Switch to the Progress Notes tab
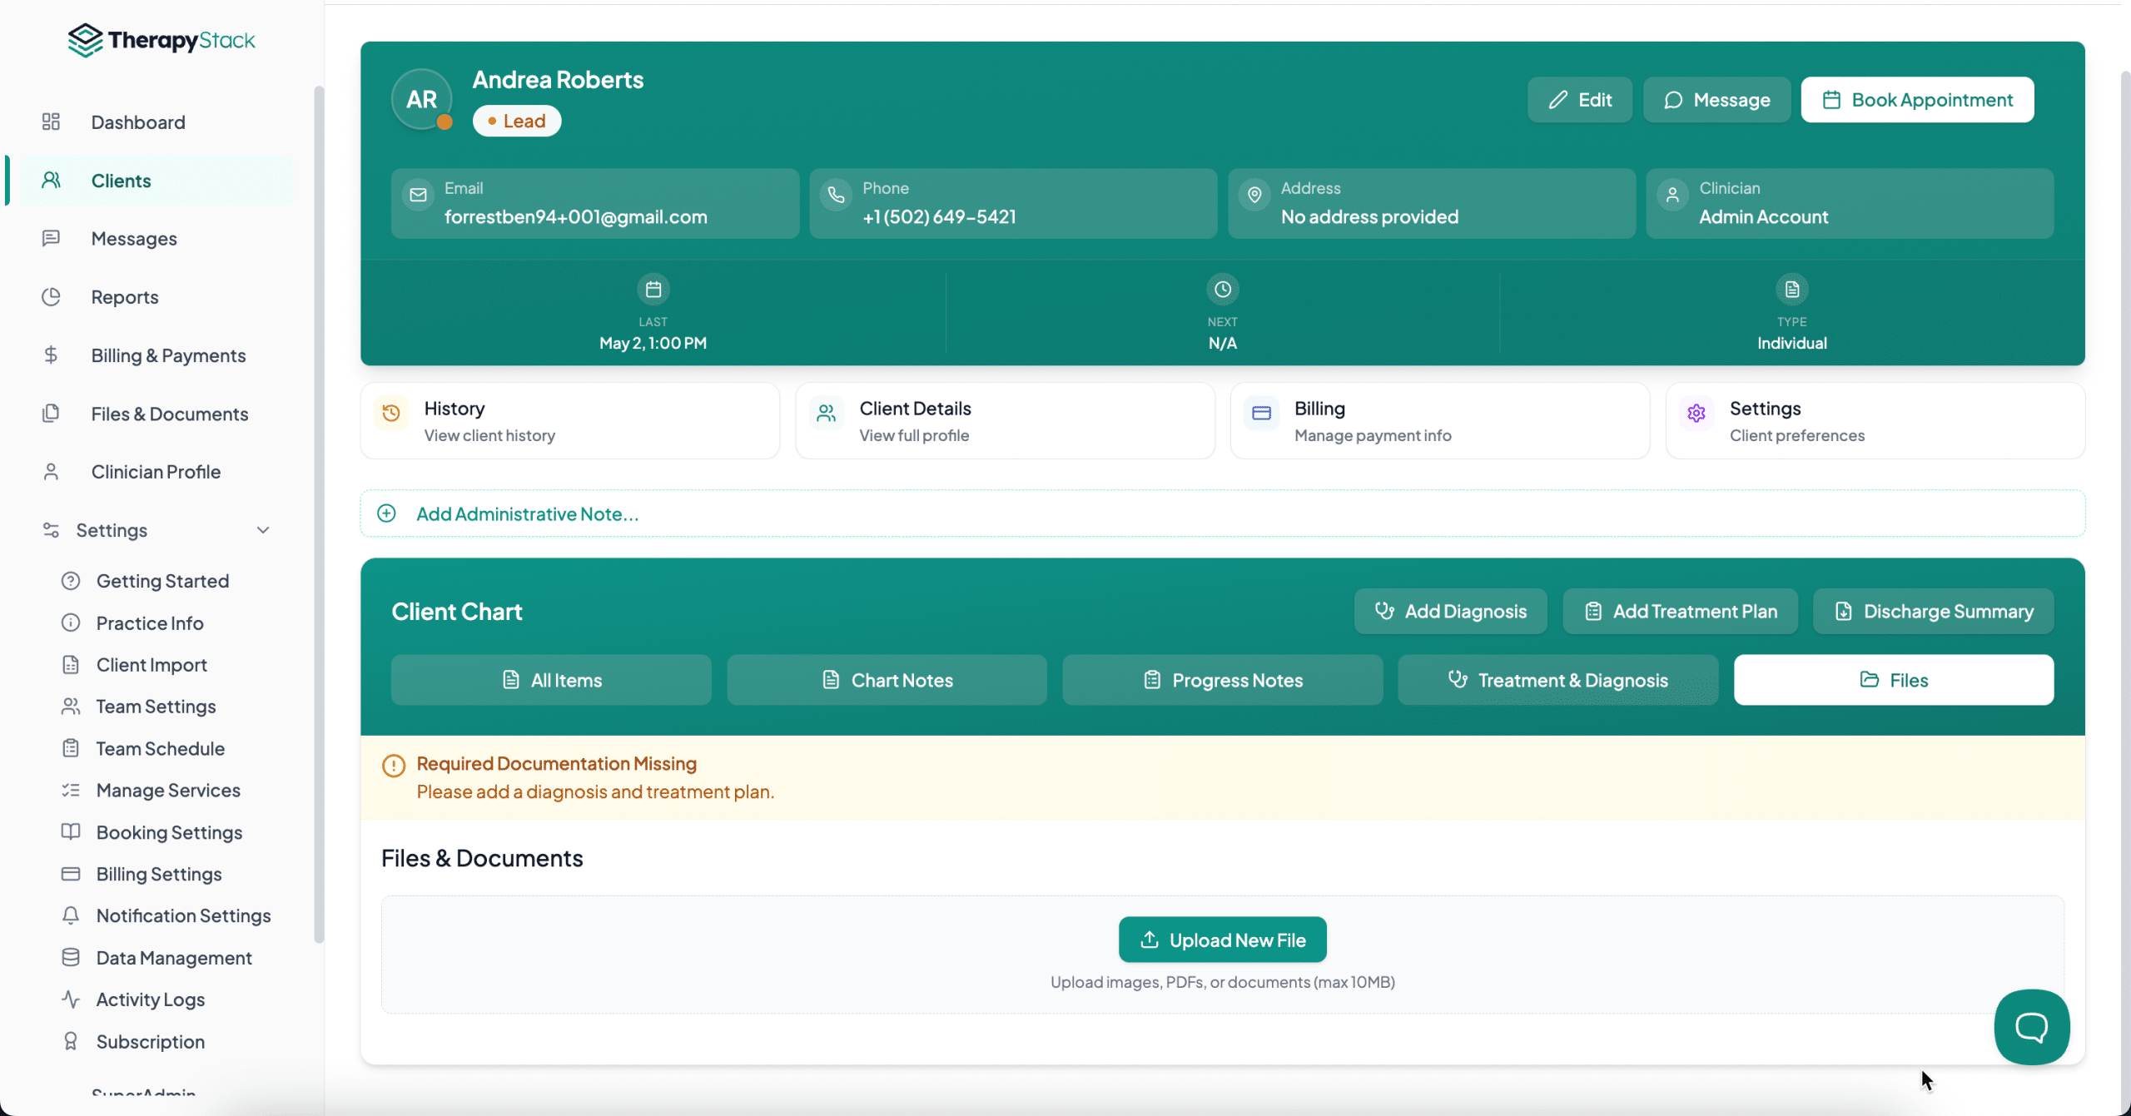The height and width of the screenshot is (1116, 2131). [1222, 680]
